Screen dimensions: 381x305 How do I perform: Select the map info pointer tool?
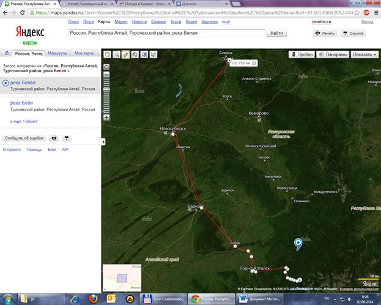[154, 54]
